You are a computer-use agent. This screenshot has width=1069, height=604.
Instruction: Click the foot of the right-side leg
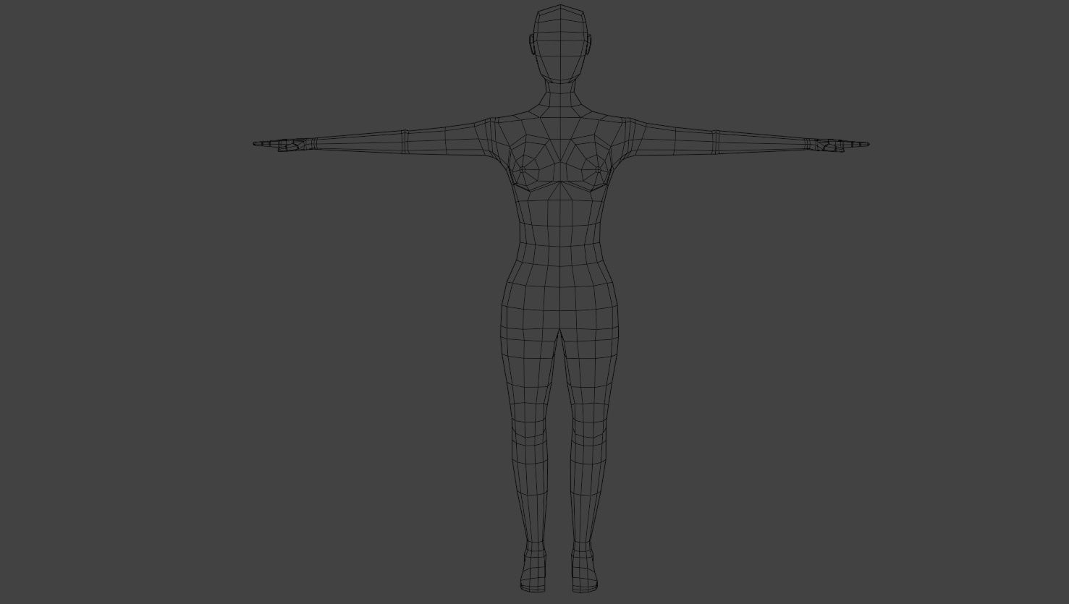pos(585,571)
